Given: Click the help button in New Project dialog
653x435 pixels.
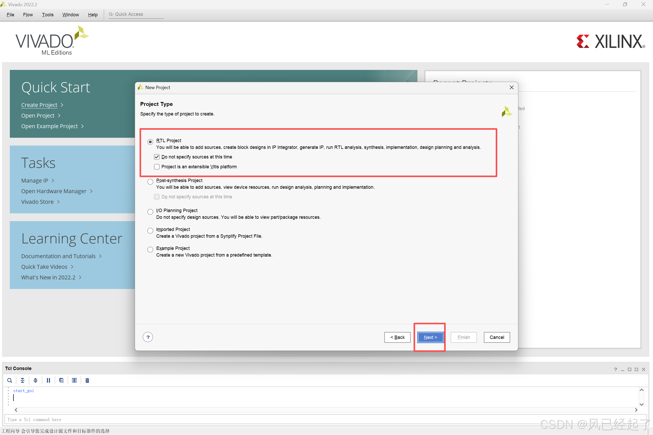Looking at the screenshot, I should coord(148,337).
